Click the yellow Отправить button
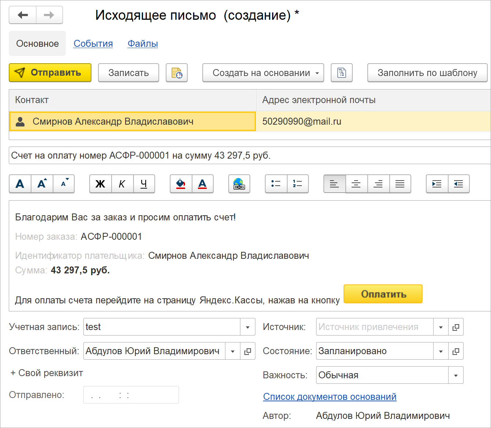 (50, 73)
